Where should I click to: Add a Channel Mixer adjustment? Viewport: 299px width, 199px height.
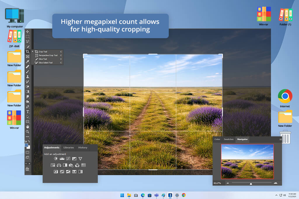pyautogui.click(x=77, y=165)
